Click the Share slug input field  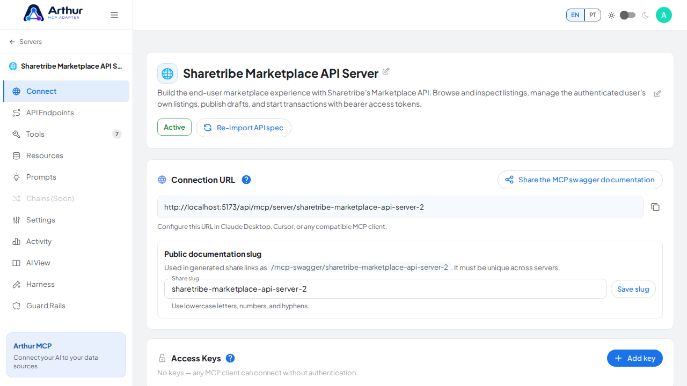(385, 289)
